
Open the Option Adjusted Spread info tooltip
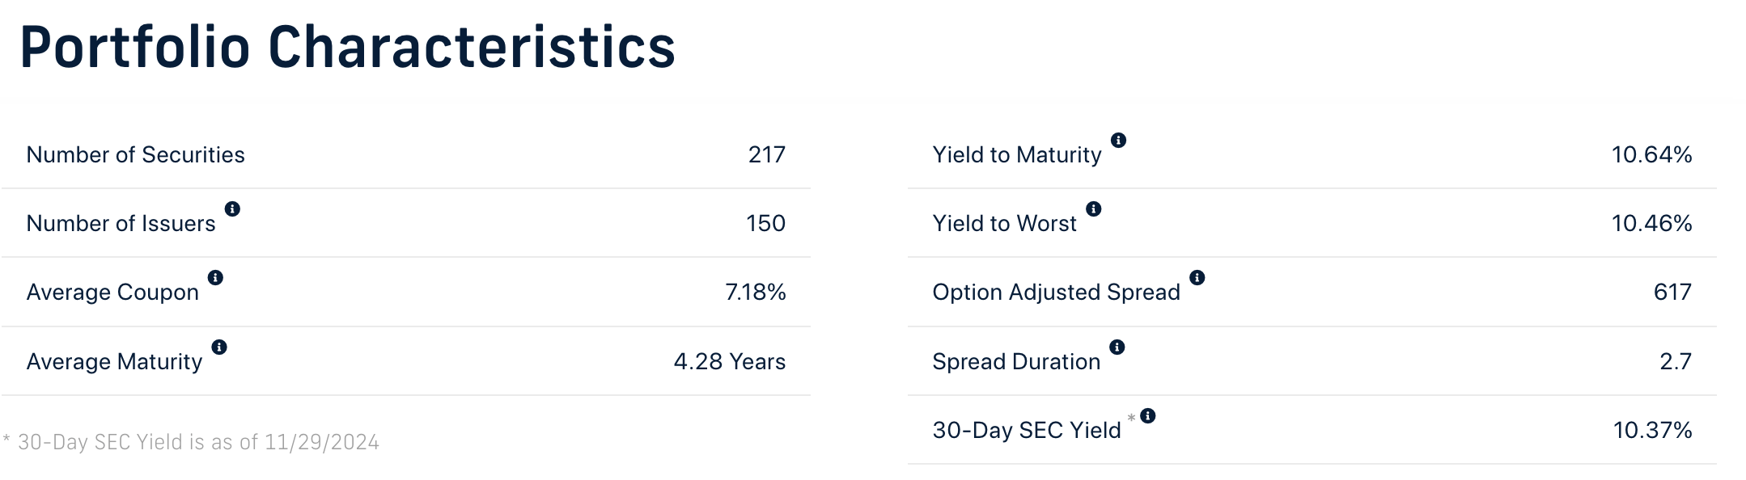tap(1197, 278)
